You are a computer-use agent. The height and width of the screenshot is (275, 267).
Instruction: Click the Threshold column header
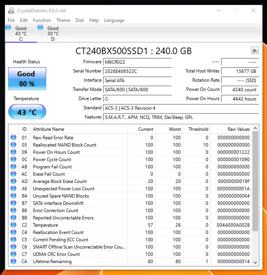pyautogui.click(x=197, y=129)
